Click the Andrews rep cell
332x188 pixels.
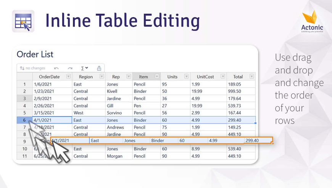coord(119,127)
